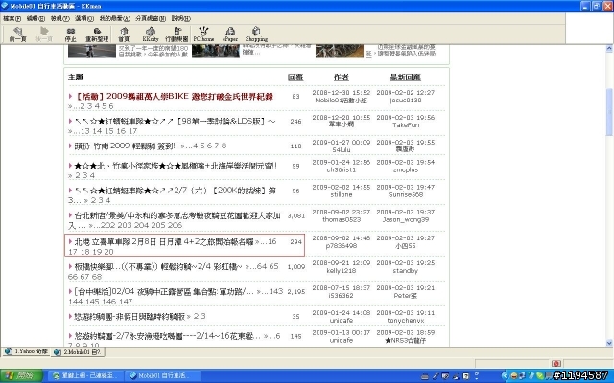Open the 北港 立馨單車隊 日月潭 thread

coord(164,242)
